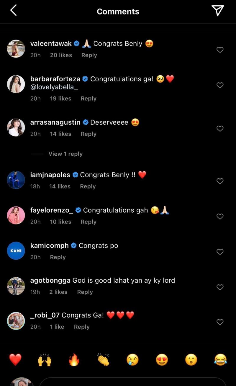The height and width of the screenshot is (386, 236).
Task: Insert the red heart emoji reaction
Action: (x=15, y=360)
